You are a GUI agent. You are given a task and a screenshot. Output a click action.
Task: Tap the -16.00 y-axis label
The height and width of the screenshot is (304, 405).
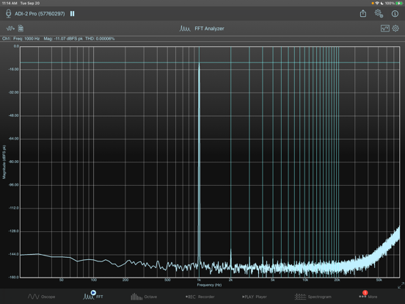tap(14, 69)
